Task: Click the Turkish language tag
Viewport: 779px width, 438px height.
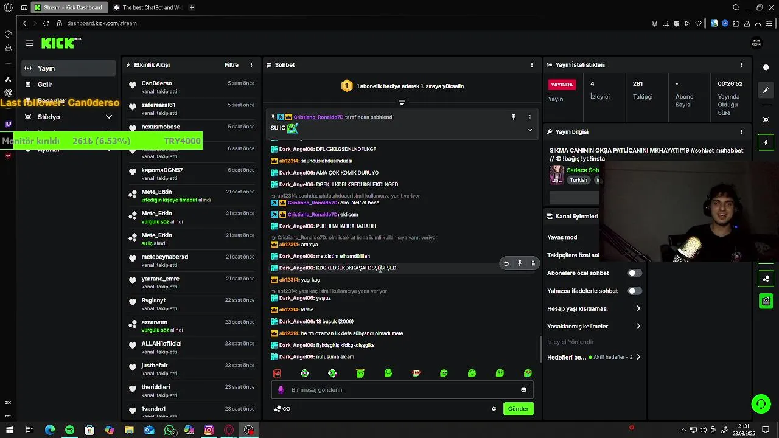Action: click(579, 180)
